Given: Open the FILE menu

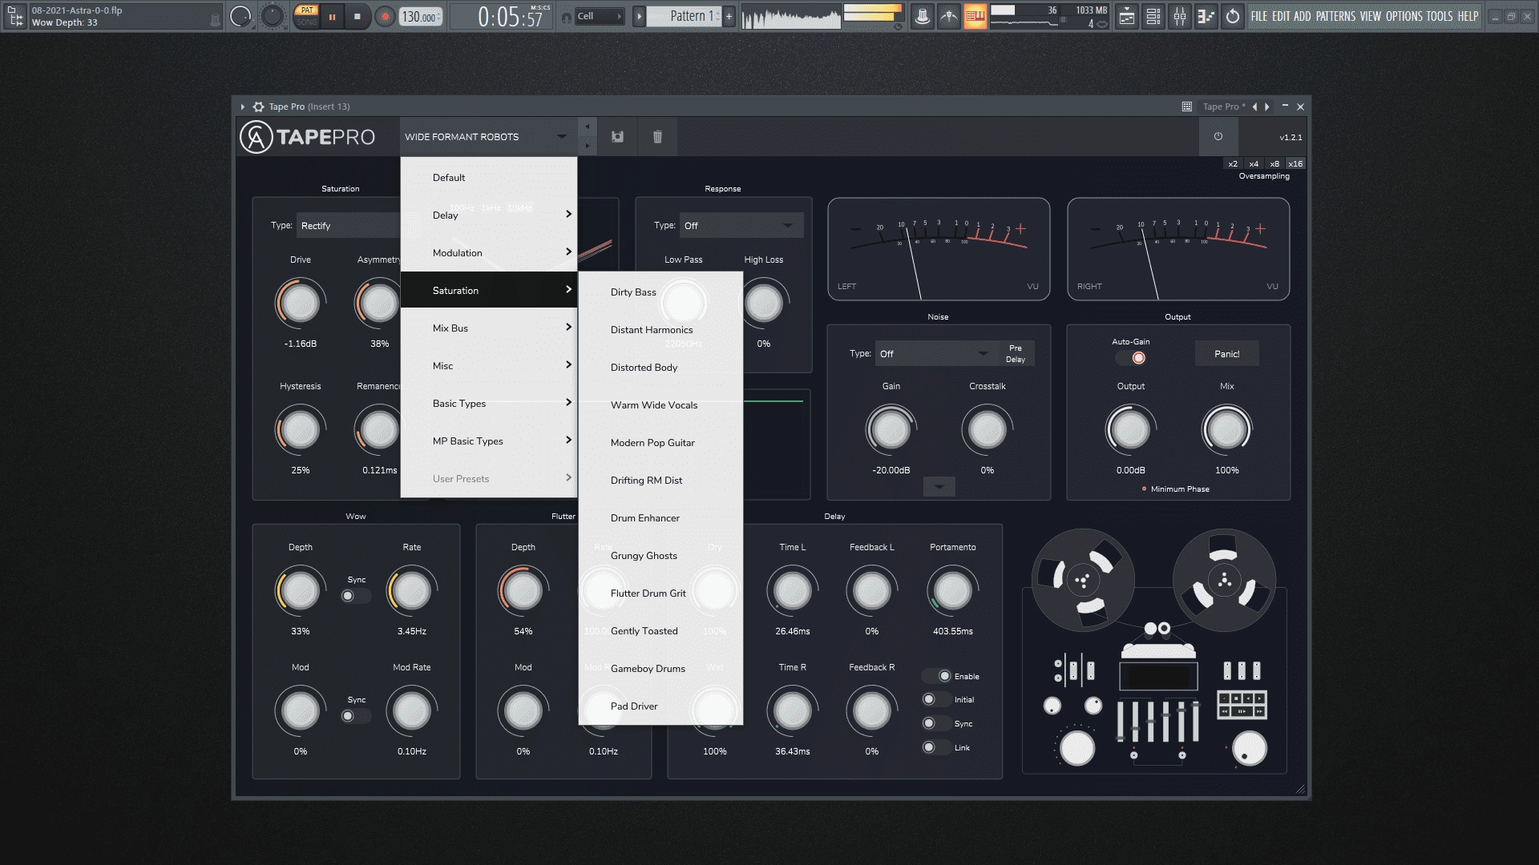Looking at the screenshot, I should pyautogui.click(x=1259, y=16).
